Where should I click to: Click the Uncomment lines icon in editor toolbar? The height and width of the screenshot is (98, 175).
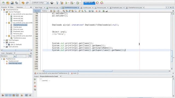tap(106, 11)
